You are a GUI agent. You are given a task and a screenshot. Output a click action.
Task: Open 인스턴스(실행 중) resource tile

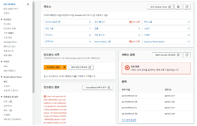coord(68,22)
